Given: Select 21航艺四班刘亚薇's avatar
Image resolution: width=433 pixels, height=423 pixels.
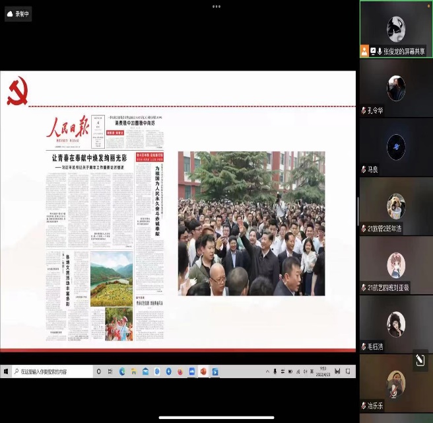Looking at the screenshot, I should click(395, 265).
